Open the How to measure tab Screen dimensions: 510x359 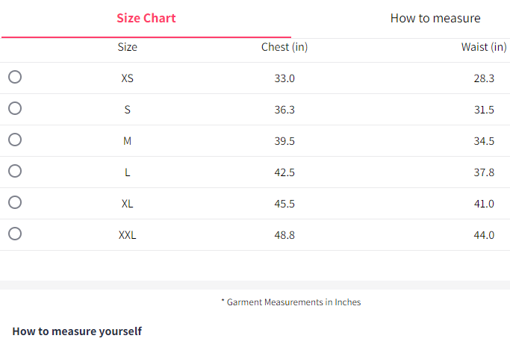coord(435,19)
